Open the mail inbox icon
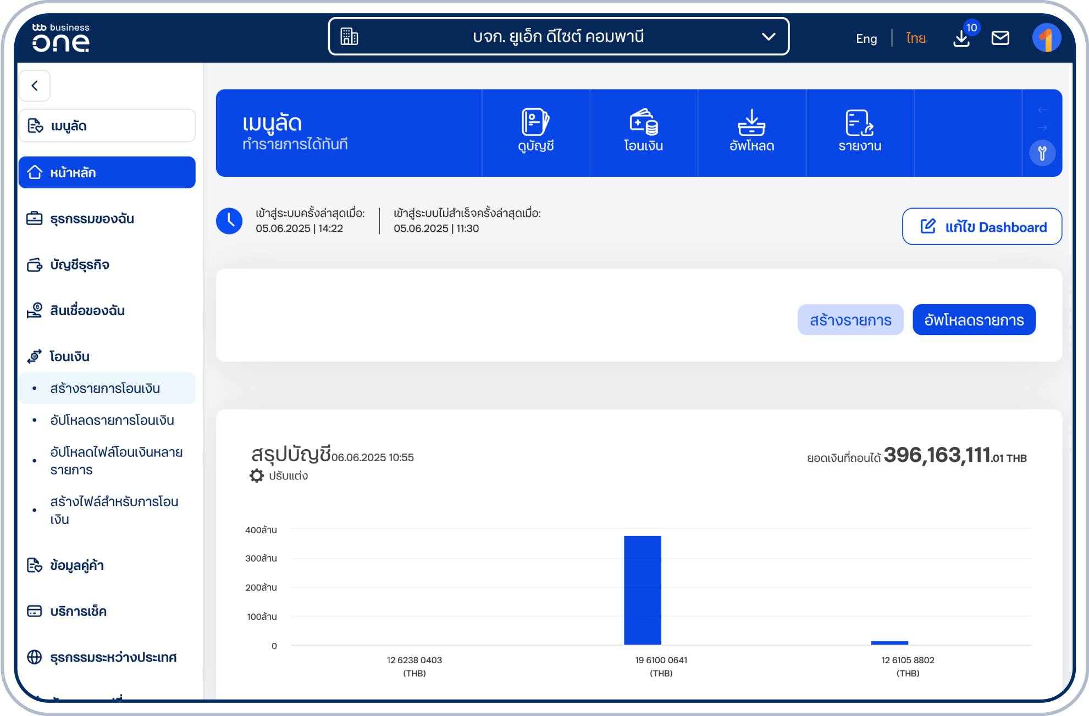1089x716 pixels. coord(1000,38)
